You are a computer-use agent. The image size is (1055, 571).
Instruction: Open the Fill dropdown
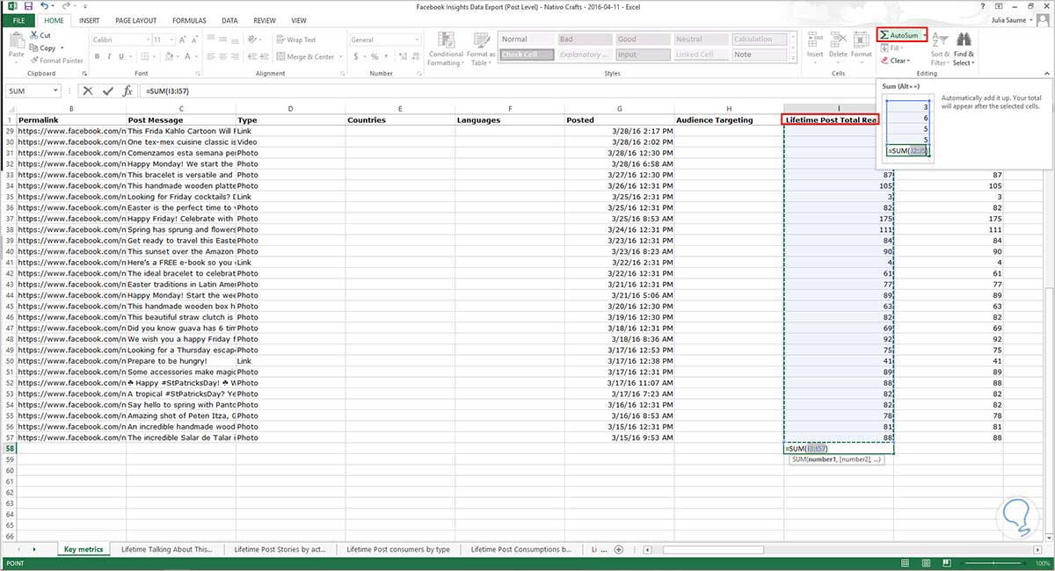click(893, 48)
